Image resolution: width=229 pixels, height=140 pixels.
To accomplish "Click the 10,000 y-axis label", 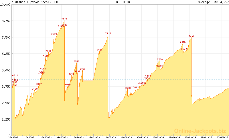I will [6, 5].
